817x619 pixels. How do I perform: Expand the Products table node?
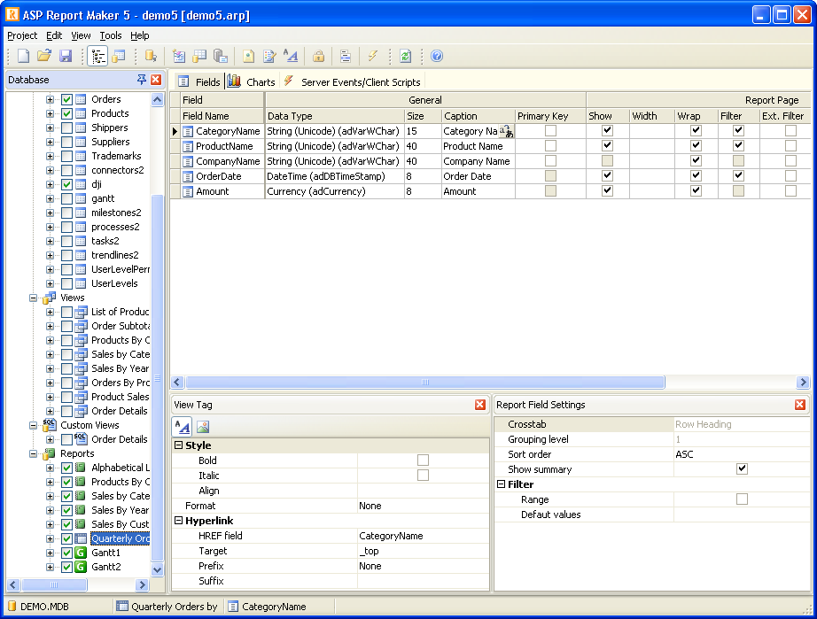[x=50, y=113]
